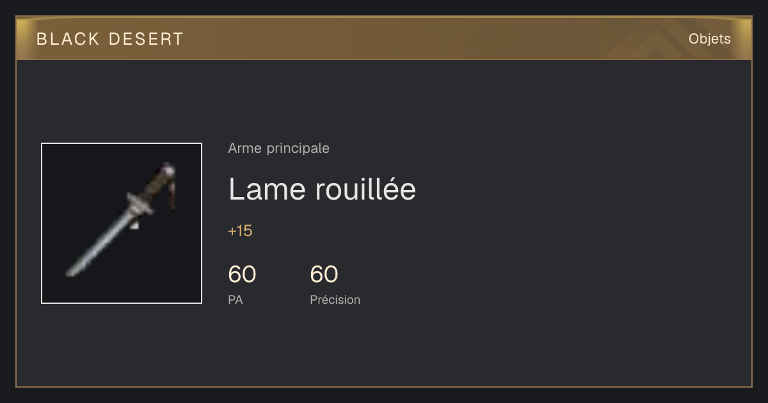Select the rusty blade item thumbnail
The image size is (768, 403).
click(122, 223)
